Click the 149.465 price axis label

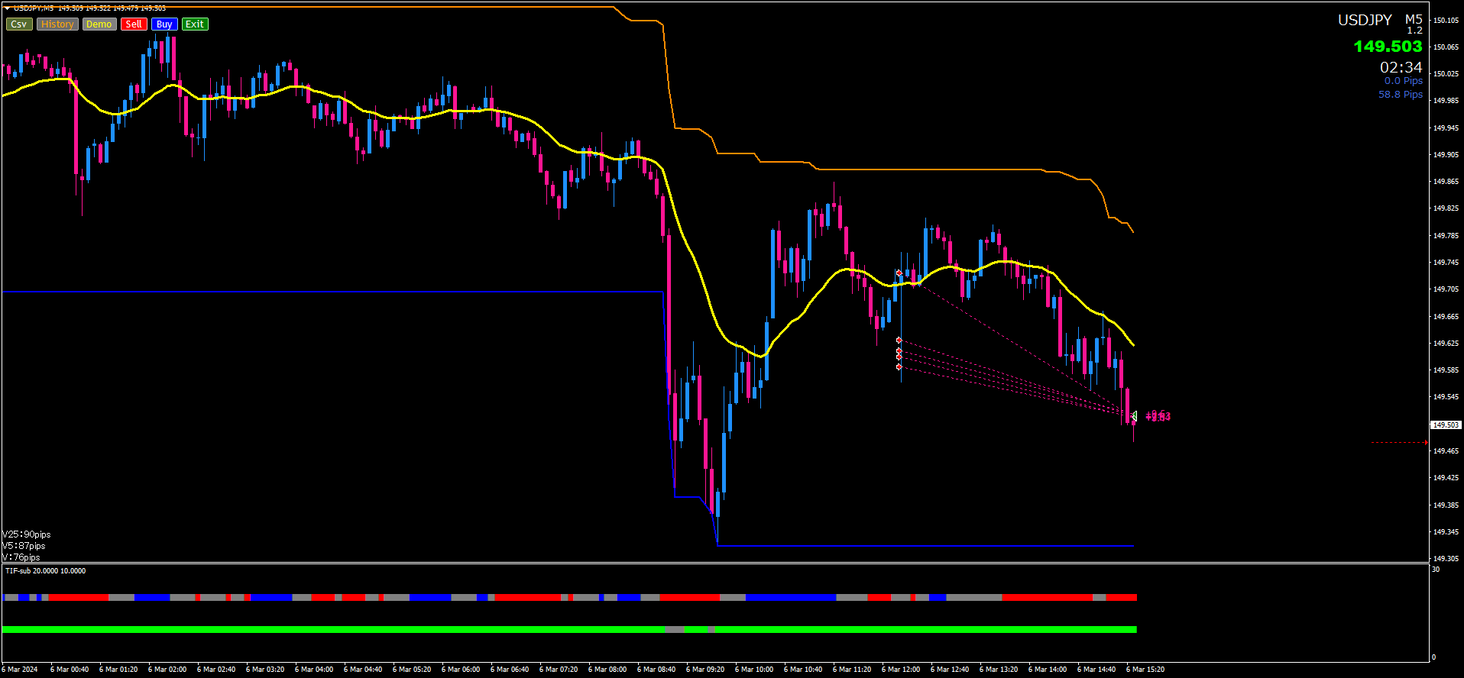point(1446,451)
